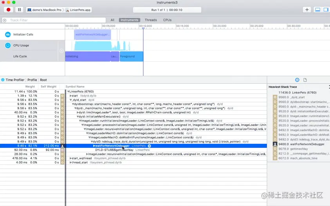This screenshot has width=330, height=206.
Task: Click the Run 1 of 1 status display
Action: pyautogui.click(x=167, y=10)
